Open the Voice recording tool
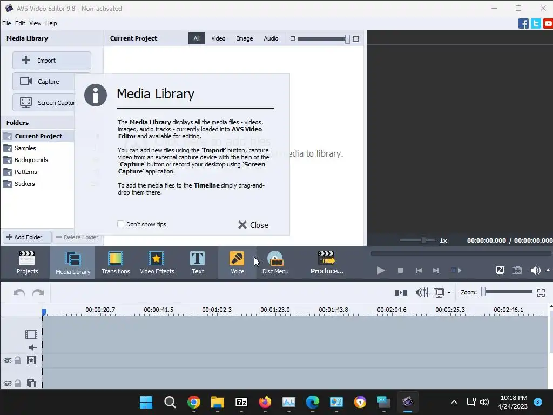The width and height of the screenshot is (553, 415). click(237, 263)
